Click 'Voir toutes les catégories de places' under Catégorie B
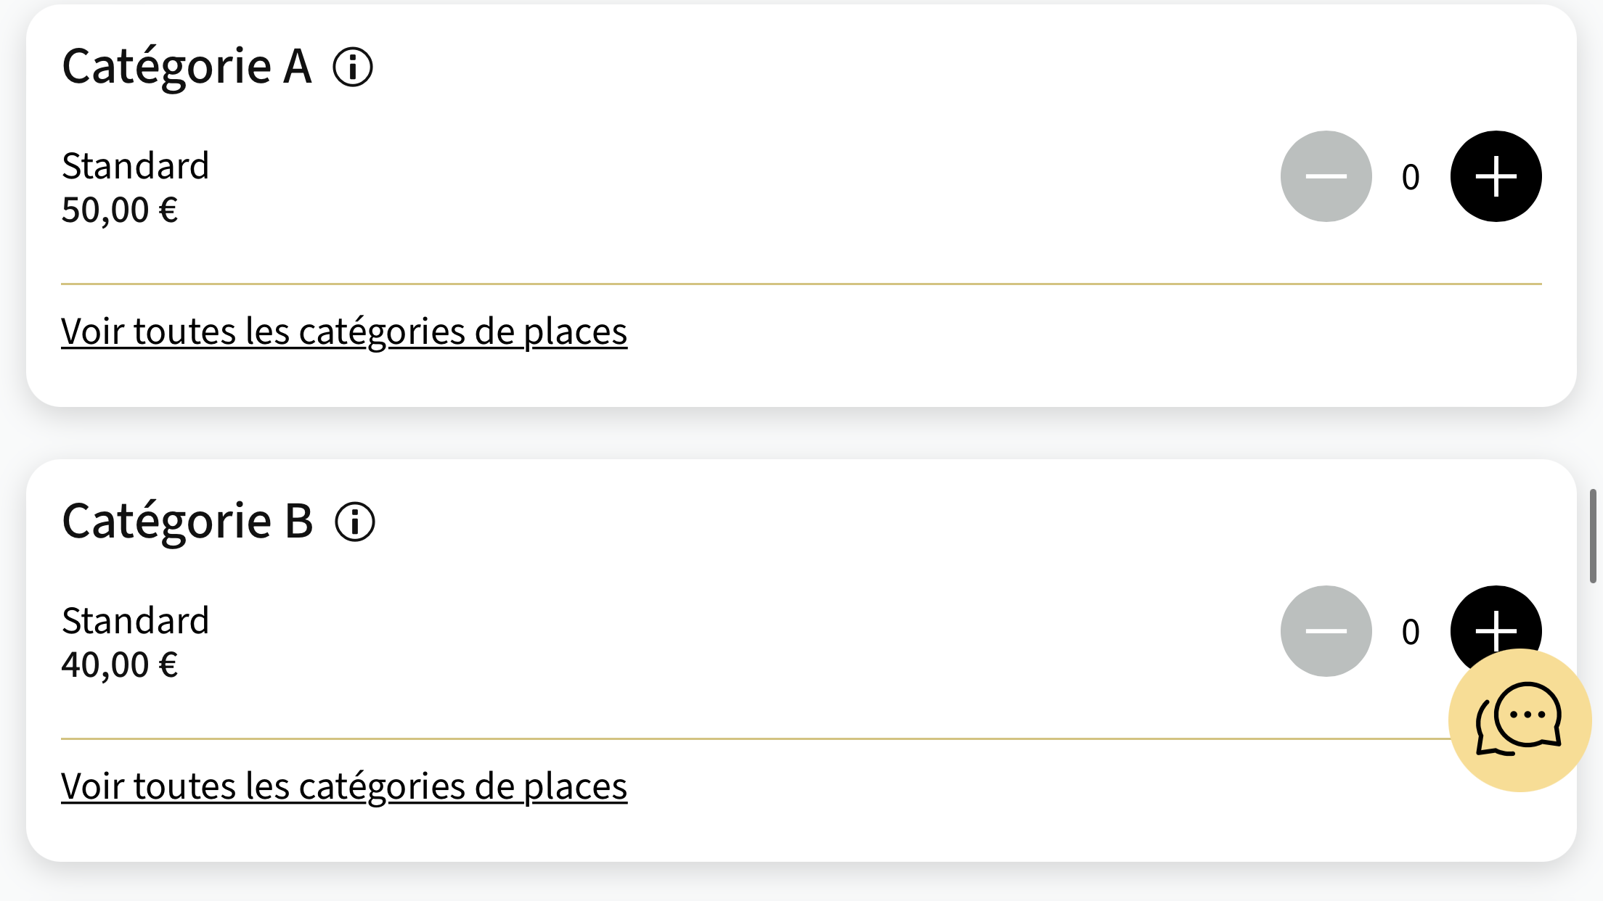Image resolution: width=1603 pixels, height=901 pixels. (344, 786)
